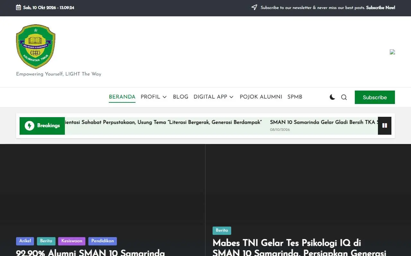
Task: Click the lightning bolt Breakings icon
Action: tap(29, 126)
